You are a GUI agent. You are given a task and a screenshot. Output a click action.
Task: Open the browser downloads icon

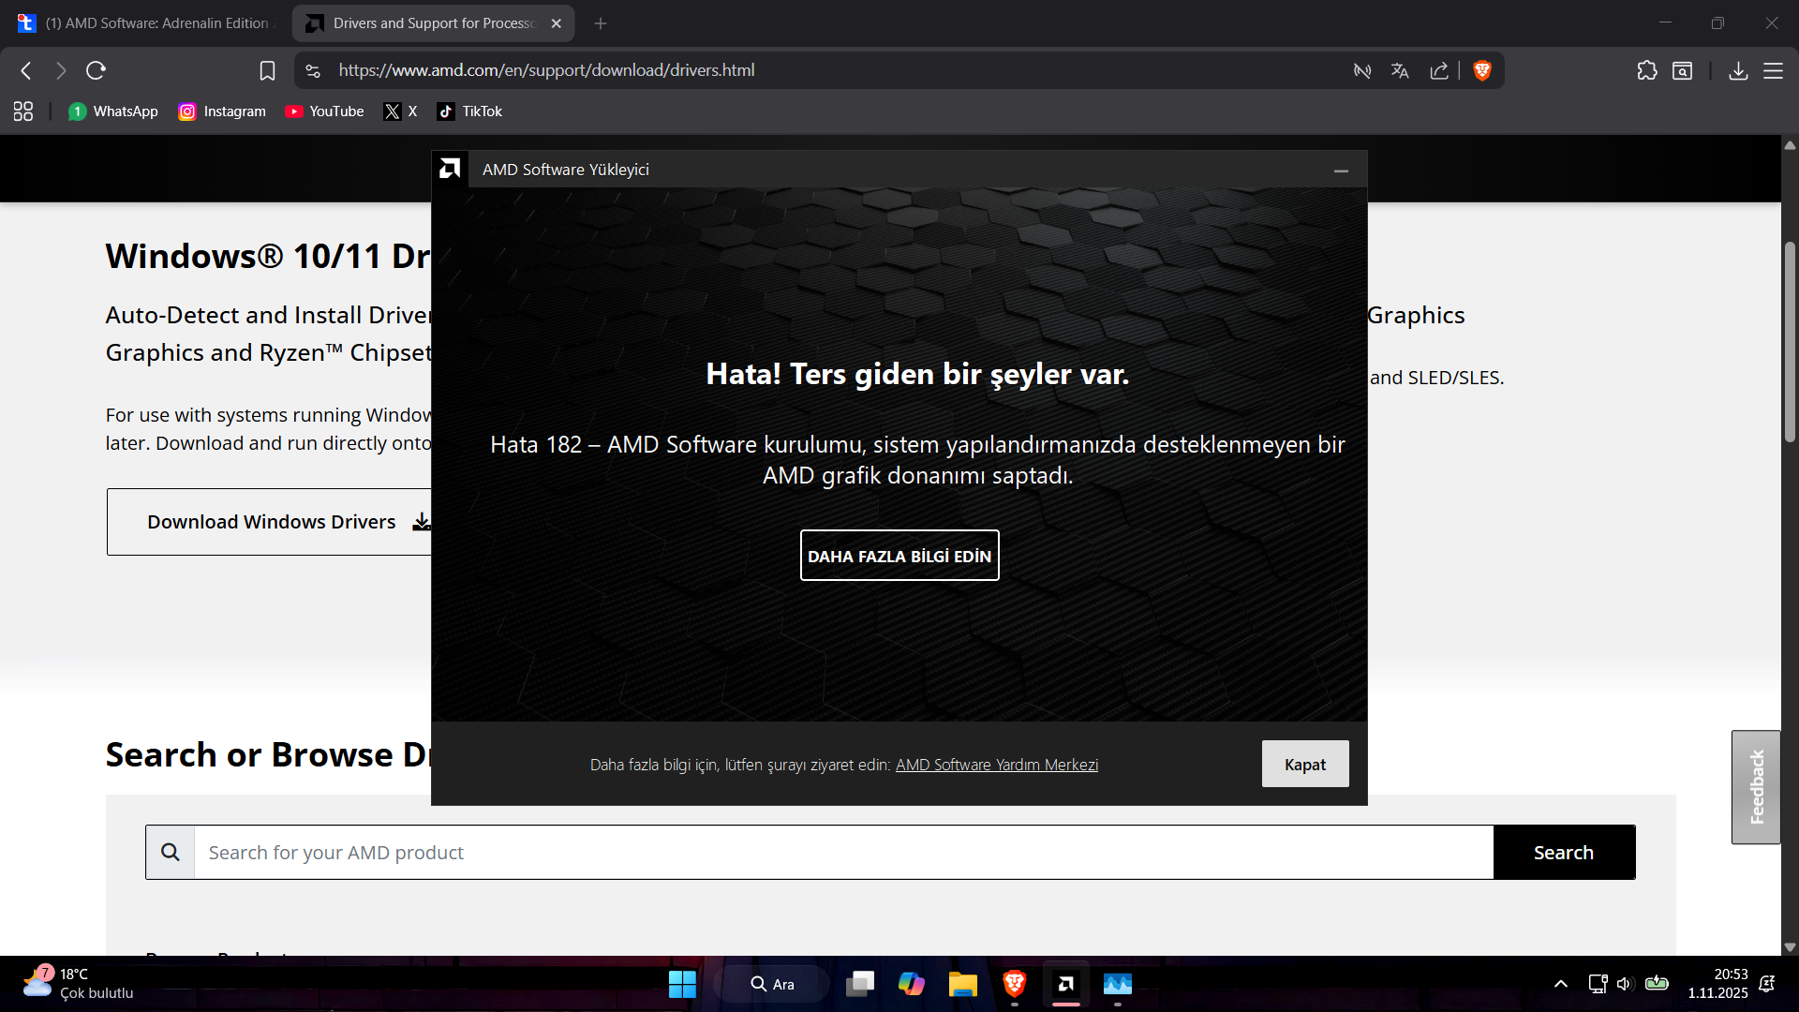point(1738,70)
